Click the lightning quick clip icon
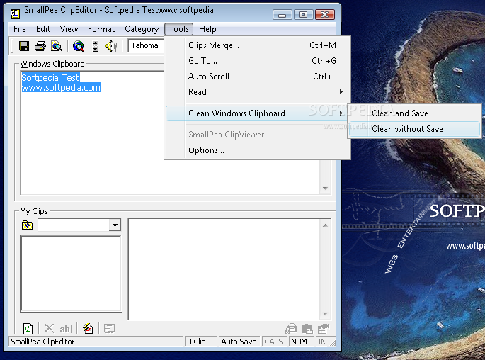Screen dimensions: 485x360 pos(89,328)
